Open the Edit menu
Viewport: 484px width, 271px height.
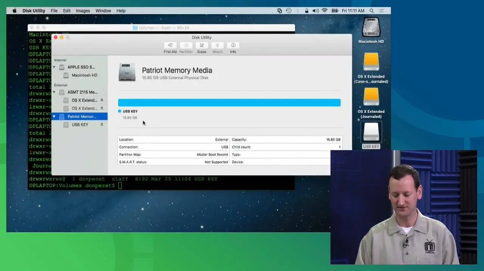click(67, 11)
